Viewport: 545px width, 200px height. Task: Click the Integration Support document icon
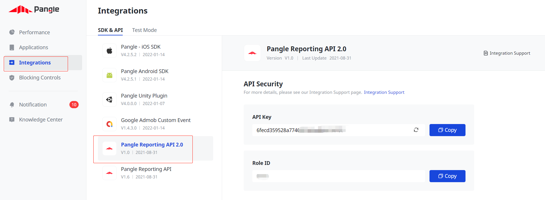pyautogui.click(x=485, y=53)
